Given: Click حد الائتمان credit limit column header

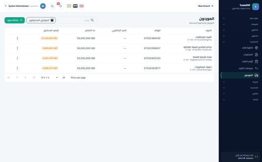Looking at the screenshot, I should point(90,30).
